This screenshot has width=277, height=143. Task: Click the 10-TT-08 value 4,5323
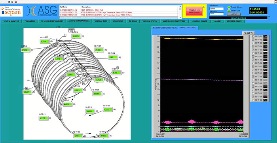[x=78, y=90]
